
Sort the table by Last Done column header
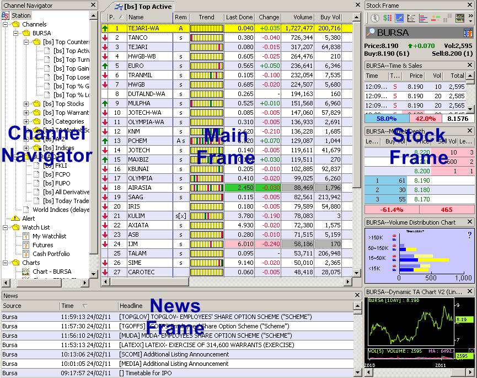(239, 17)
